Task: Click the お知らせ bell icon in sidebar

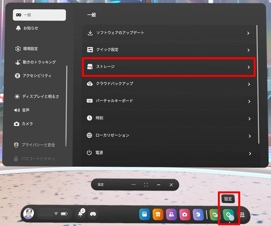Action: pyautogui.click(x=18, y=28)
